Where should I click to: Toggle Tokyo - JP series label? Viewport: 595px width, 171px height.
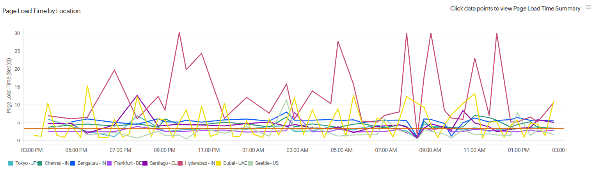(x=26, y=163)
